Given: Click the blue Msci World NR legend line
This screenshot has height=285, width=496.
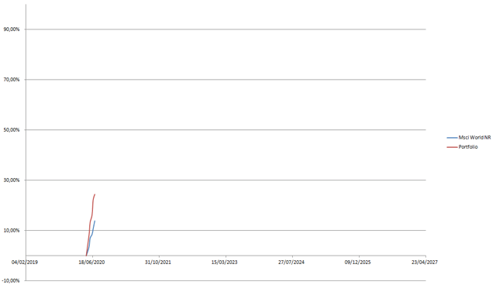Looking at the screenshot, I should coord(452,138).
